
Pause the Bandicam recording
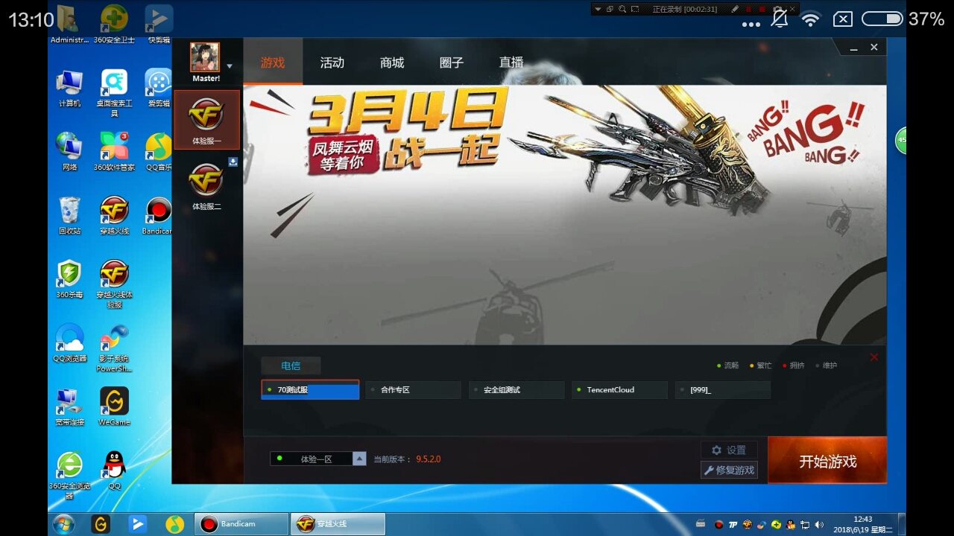point(748,9)
